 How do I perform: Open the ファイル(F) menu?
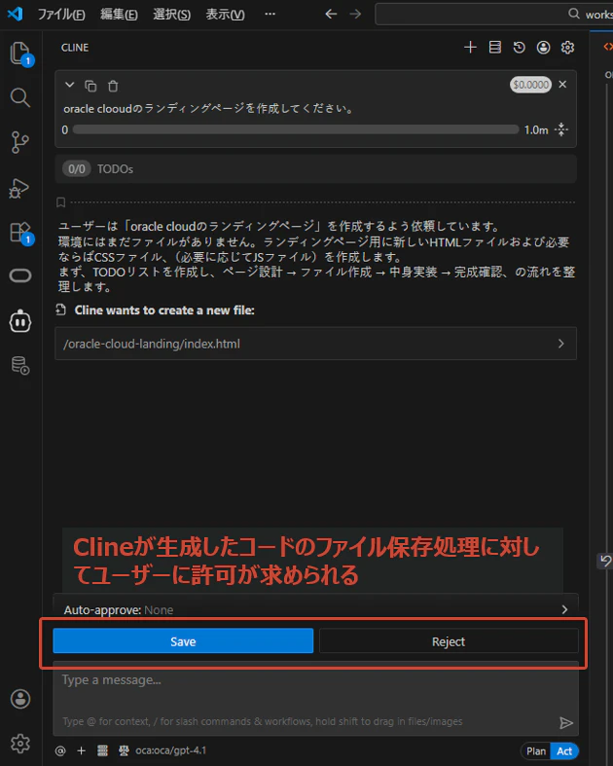pos(61,15)
